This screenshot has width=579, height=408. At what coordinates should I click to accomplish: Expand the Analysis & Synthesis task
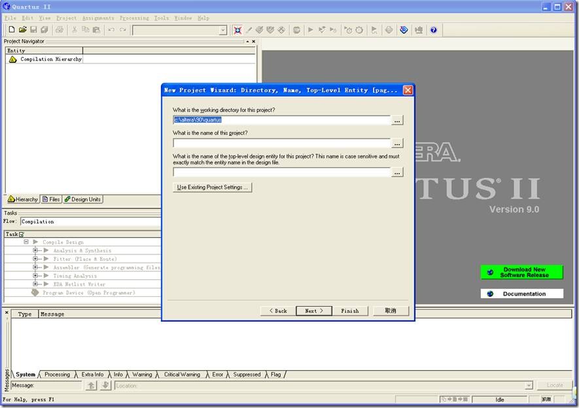pos(36,250)
